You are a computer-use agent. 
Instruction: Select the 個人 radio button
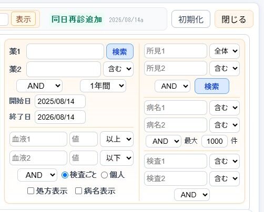pos(104,175)
